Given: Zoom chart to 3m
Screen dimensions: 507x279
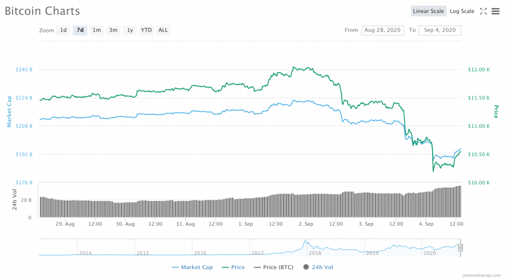Looking at the screenshot, I should tap(113, 30).
